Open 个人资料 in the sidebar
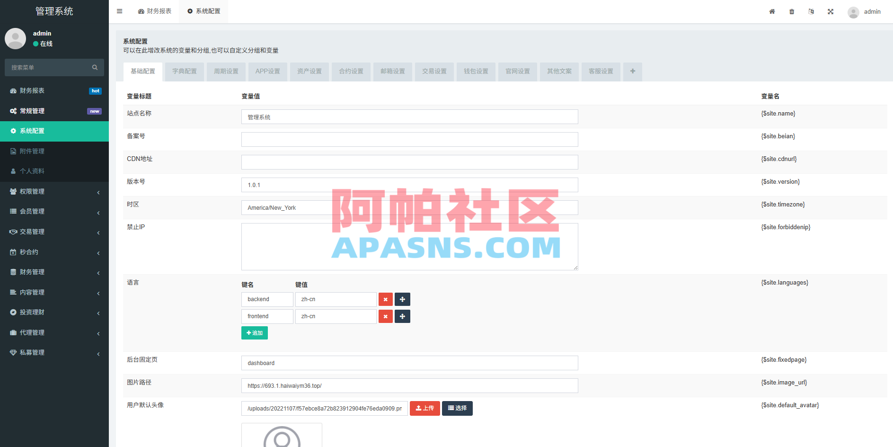 pyautogui.click(x=54, y=171)
